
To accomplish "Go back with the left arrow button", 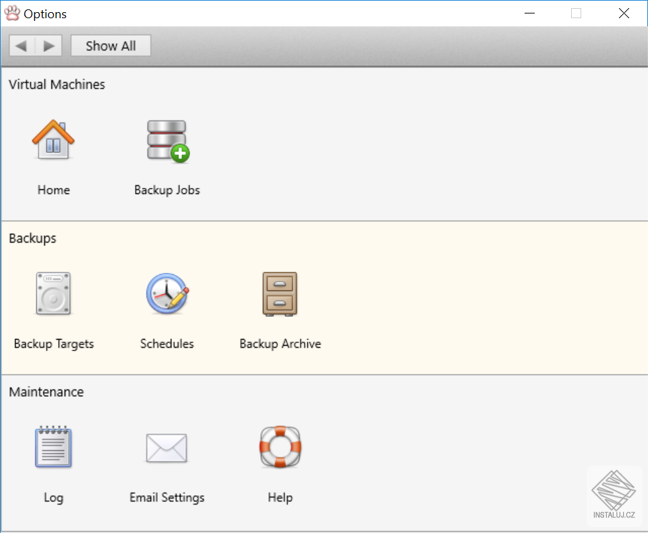I will (x=22, y=45).
